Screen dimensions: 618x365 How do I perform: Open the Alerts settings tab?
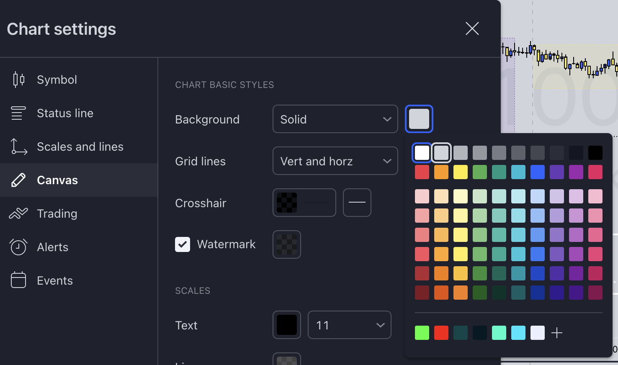[53, 247]
